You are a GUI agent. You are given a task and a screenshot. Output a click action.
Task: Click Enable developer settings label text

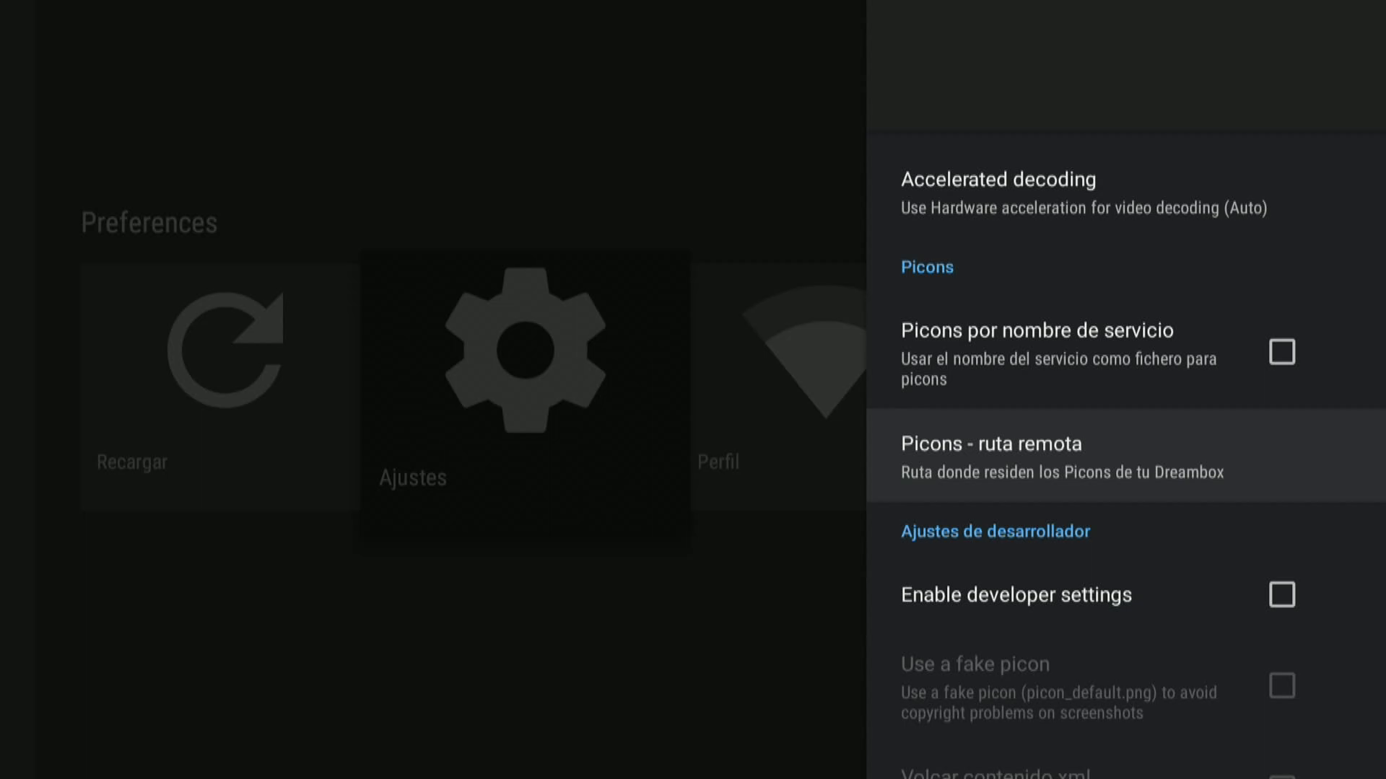pos(1016,595)
